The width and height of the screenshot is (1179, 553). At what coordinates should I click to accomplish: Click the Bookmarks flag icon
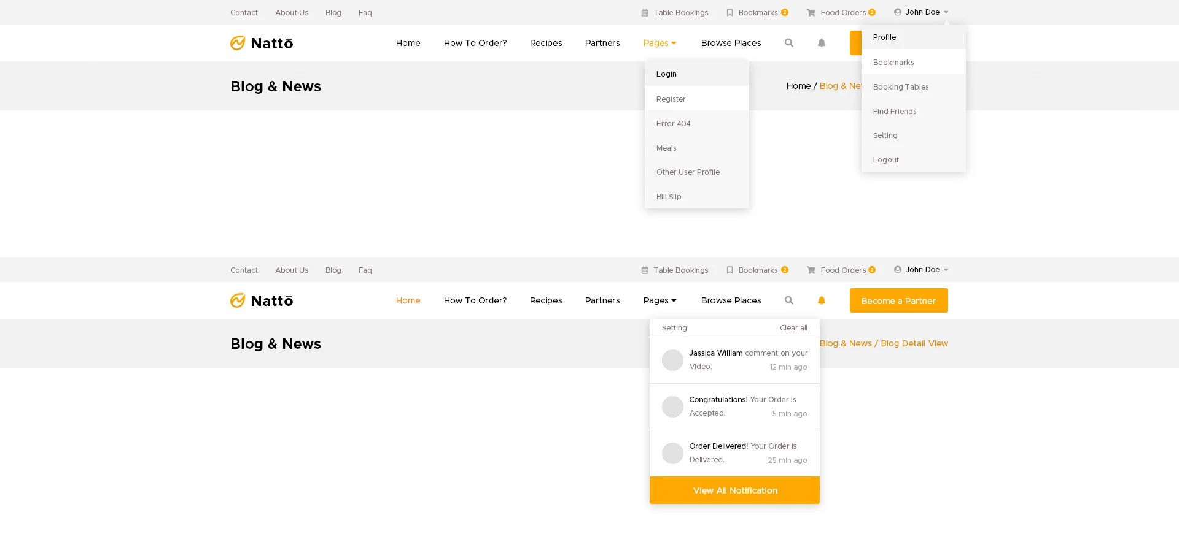pos(730,12)
